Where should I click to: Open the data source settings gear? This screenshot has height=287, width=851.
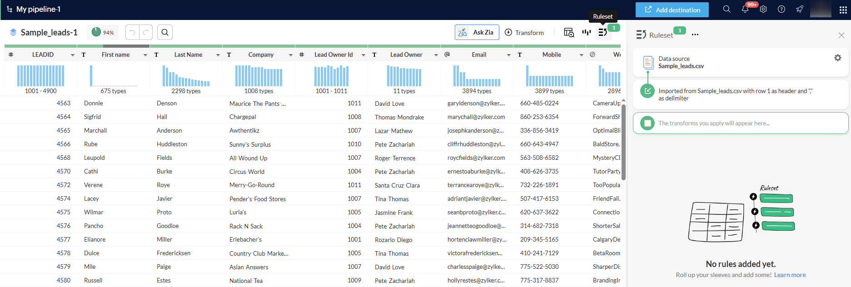tap(837, 58)
